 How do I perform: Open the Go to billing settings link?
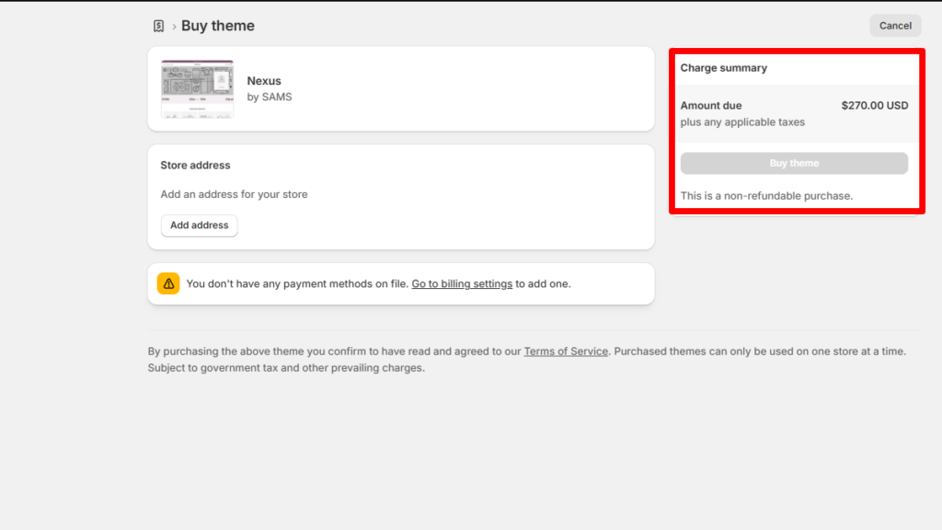point(462,283)
